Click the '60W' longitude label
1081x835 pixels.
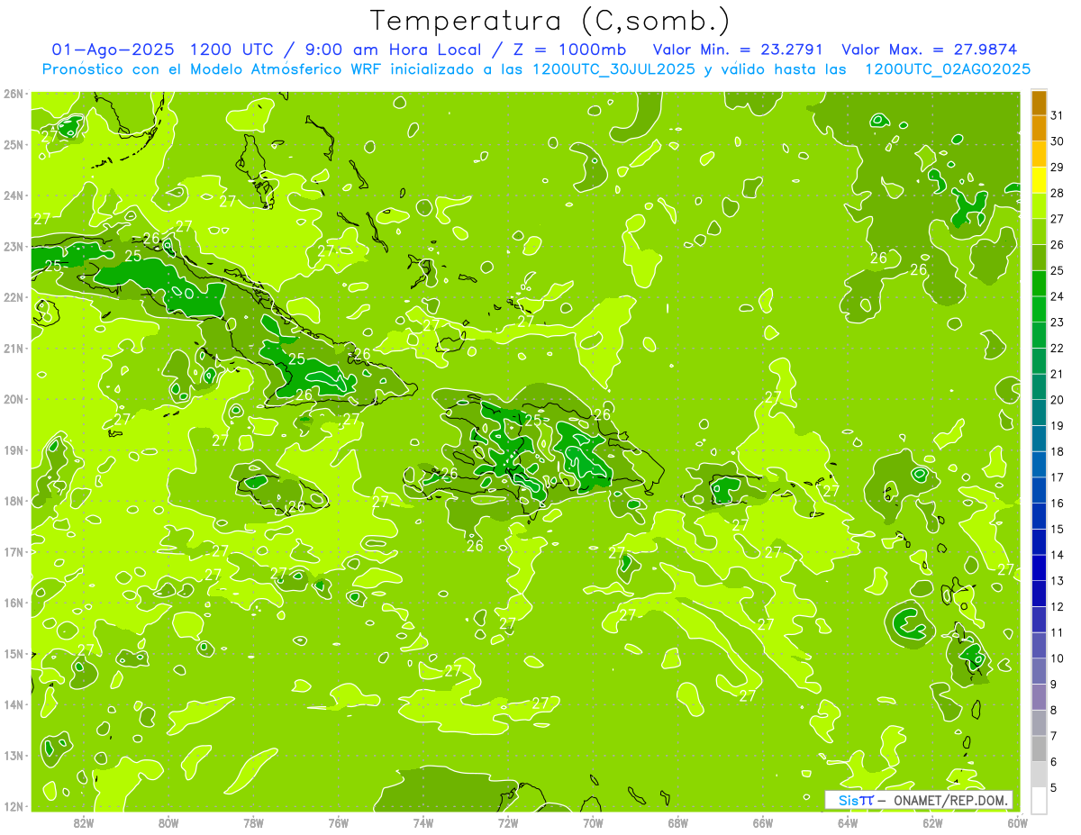tap(1017, 822)
